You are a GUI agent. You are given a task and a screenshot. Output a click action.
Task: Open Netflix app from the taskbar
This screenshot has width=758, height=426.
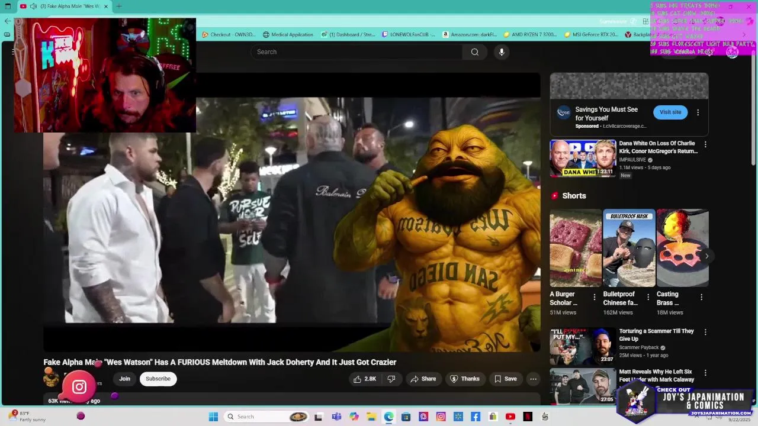[x=528, y=417]
